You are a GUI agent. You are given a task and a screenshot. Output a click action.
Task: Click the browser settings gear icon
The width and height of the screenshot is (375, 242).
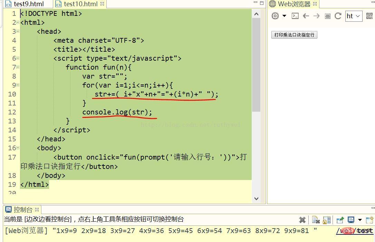(275, 16)
